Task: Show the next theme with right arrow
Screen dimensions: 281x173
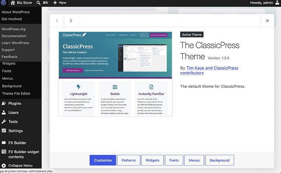Action: pos(71,21)
